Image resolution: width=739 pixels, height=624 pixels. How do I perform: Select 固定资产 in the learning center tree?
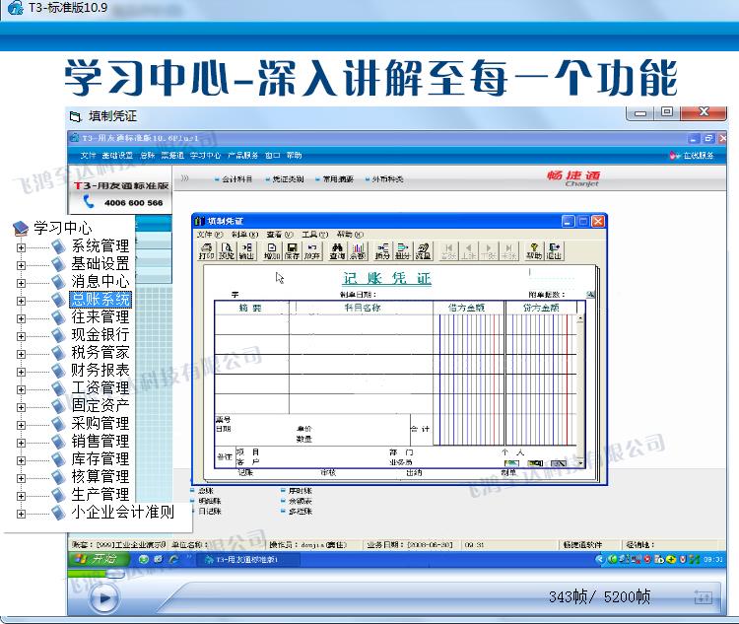pos(100,406)
